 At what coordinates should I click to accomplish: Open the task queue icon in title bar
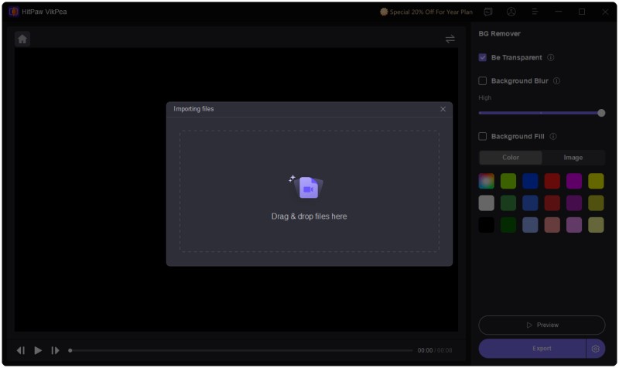488,12
